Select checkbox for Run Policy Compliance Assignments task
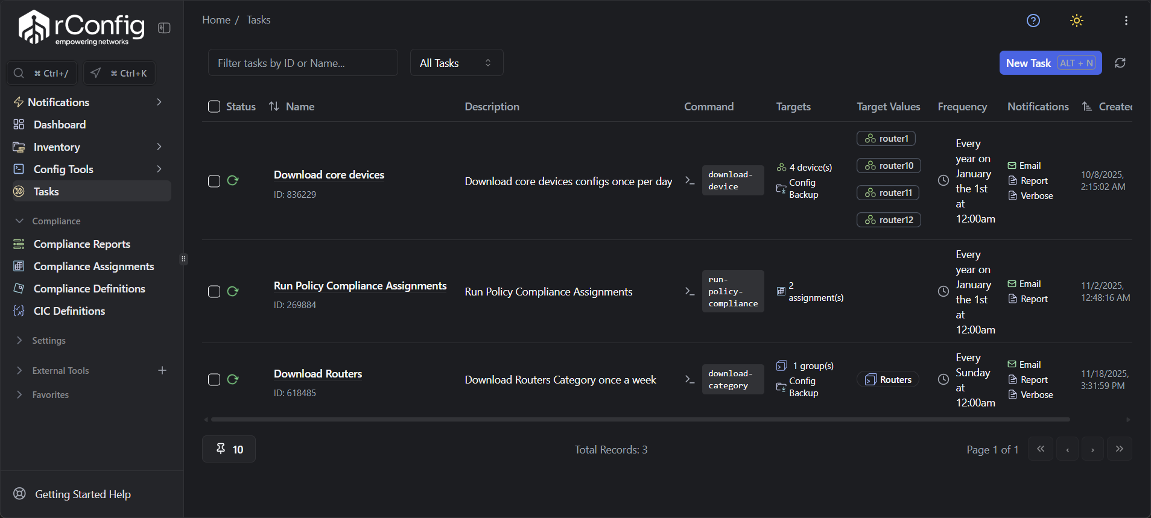 click(214, 292)
